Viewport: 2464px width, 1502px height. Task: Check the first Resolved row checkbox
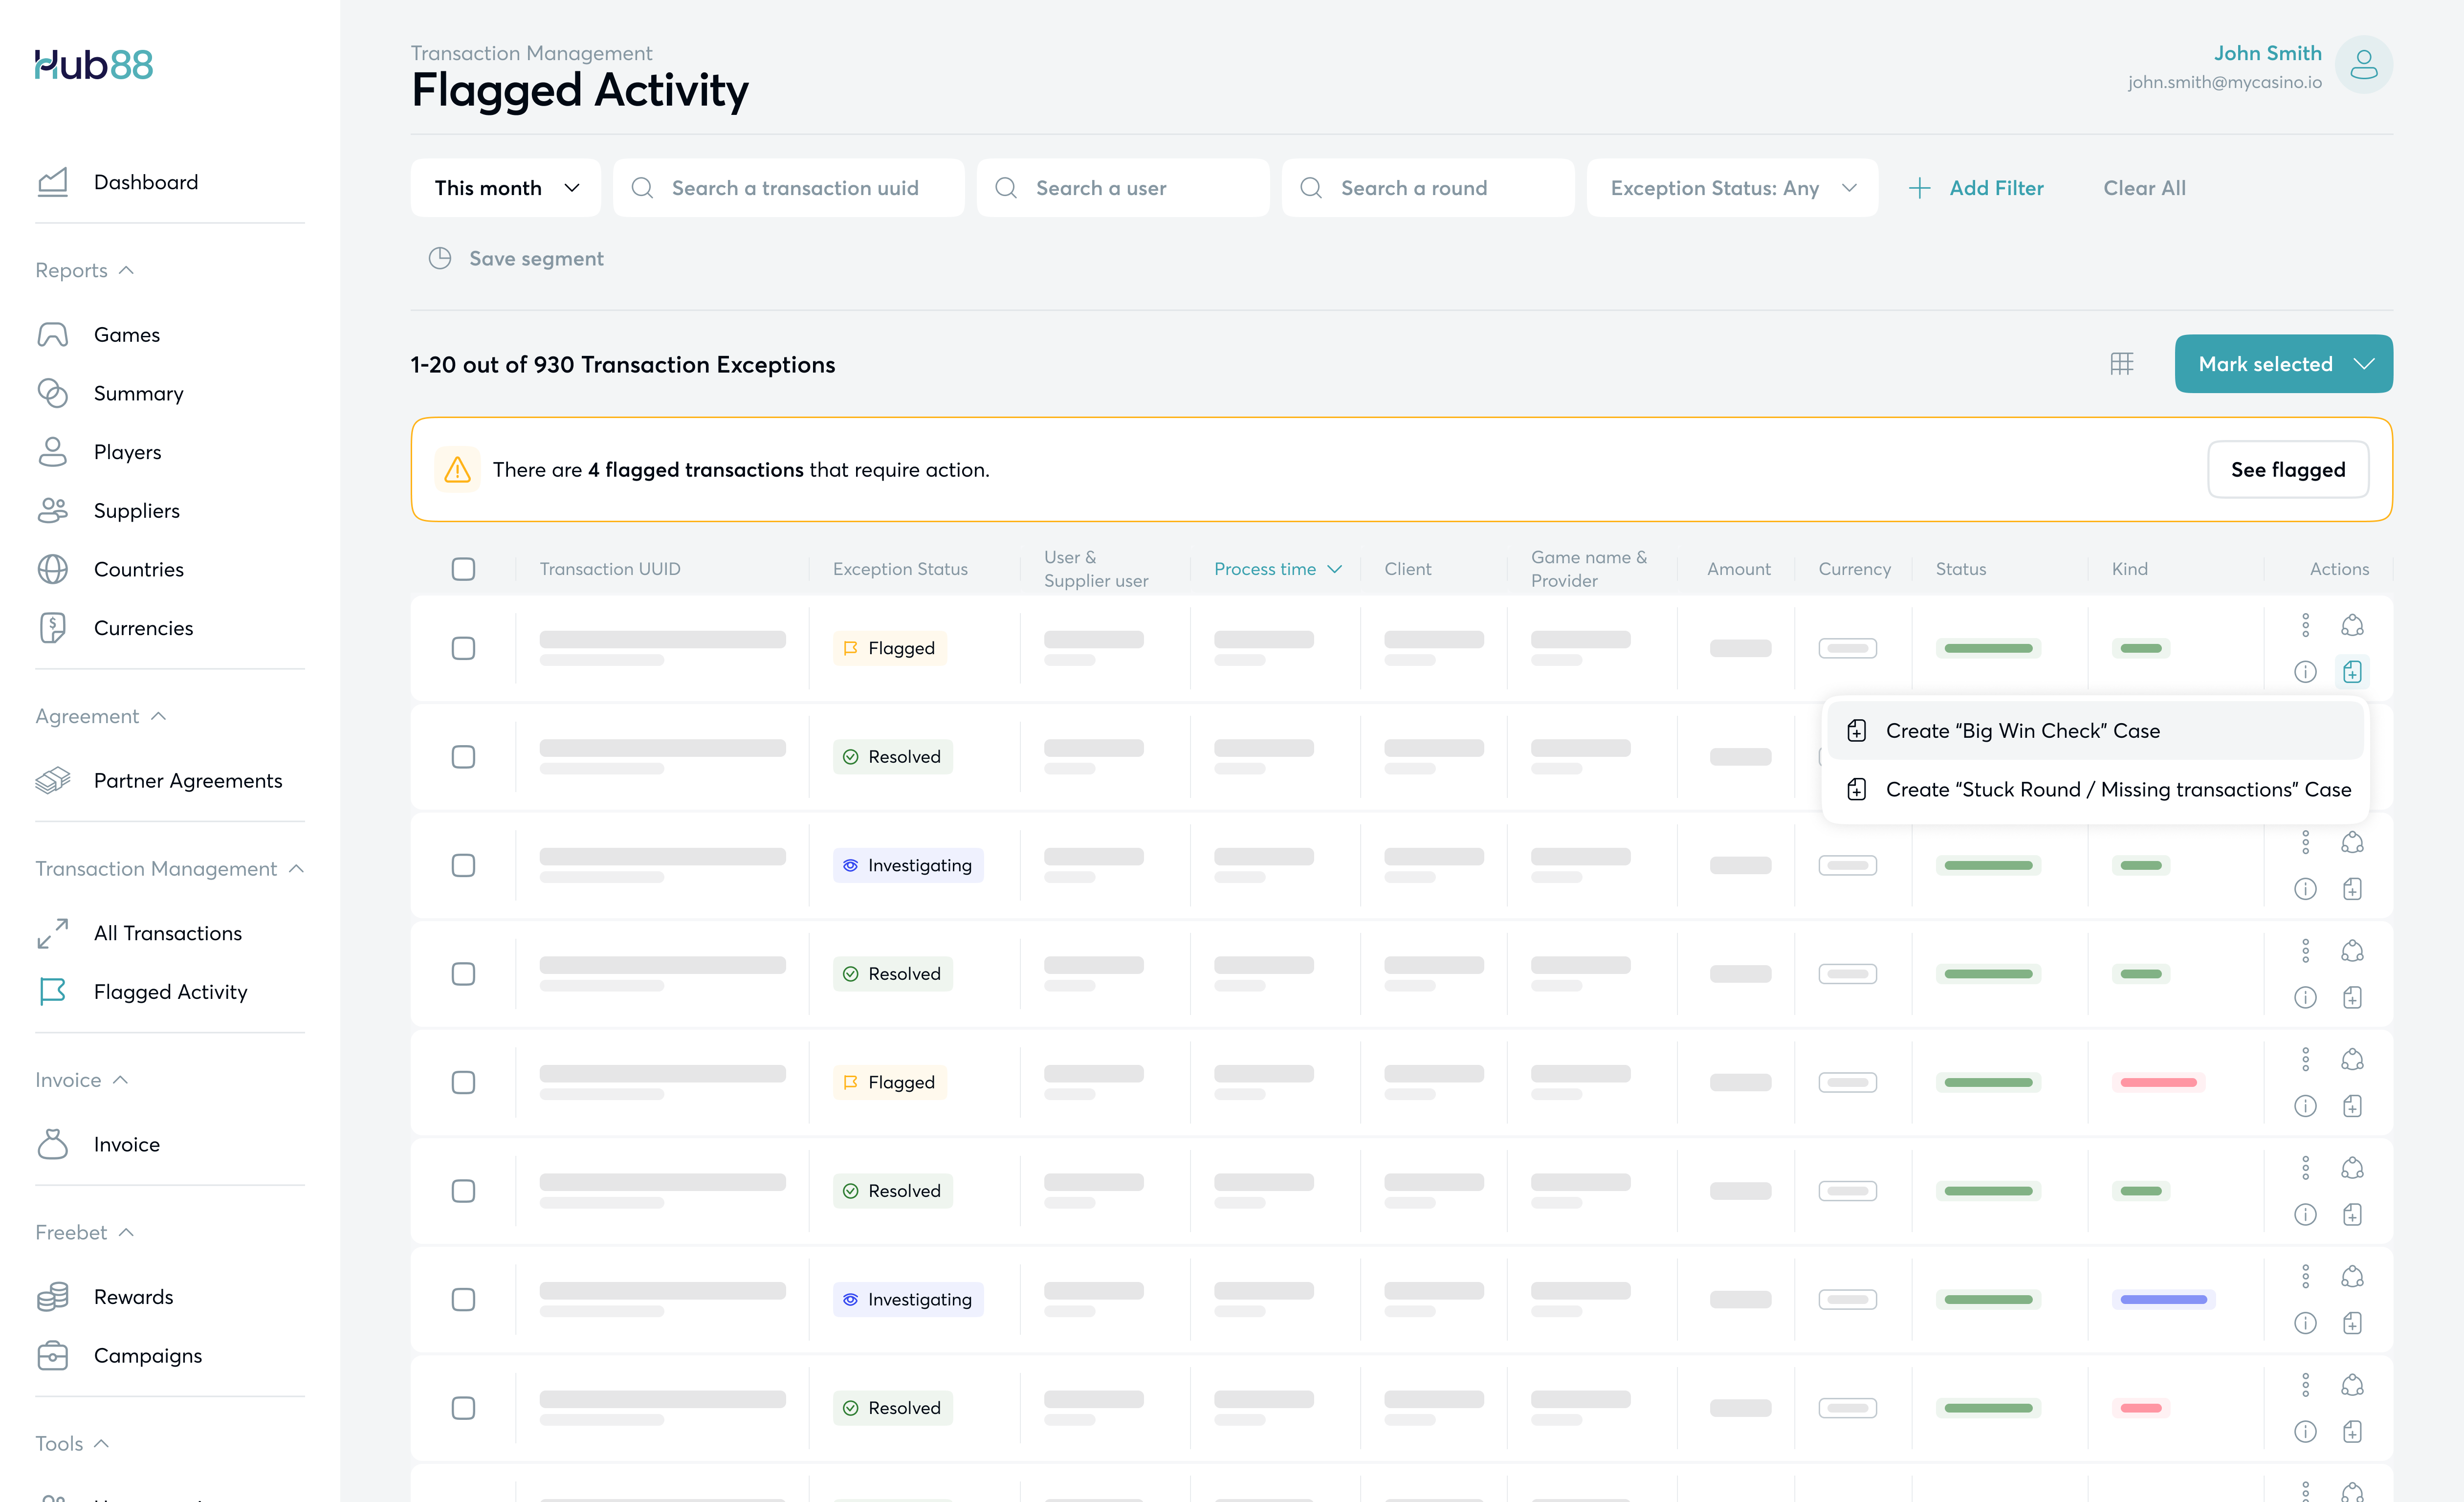coord(463,757)
